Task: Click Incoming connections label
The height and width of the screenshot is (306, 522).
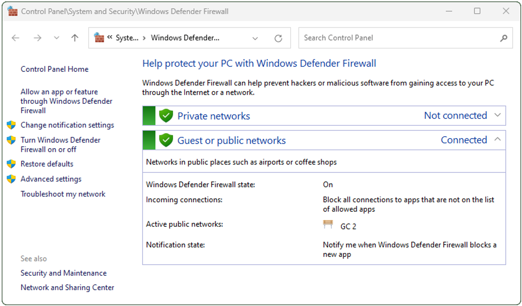Action: pos(184,200)
